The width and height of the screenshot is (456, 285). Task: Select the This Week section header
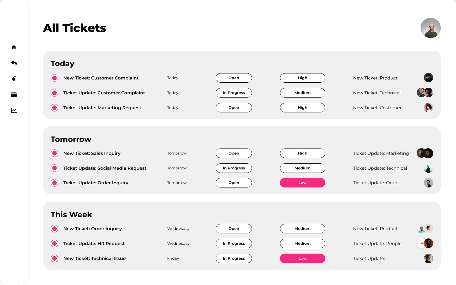pos(71,214)
